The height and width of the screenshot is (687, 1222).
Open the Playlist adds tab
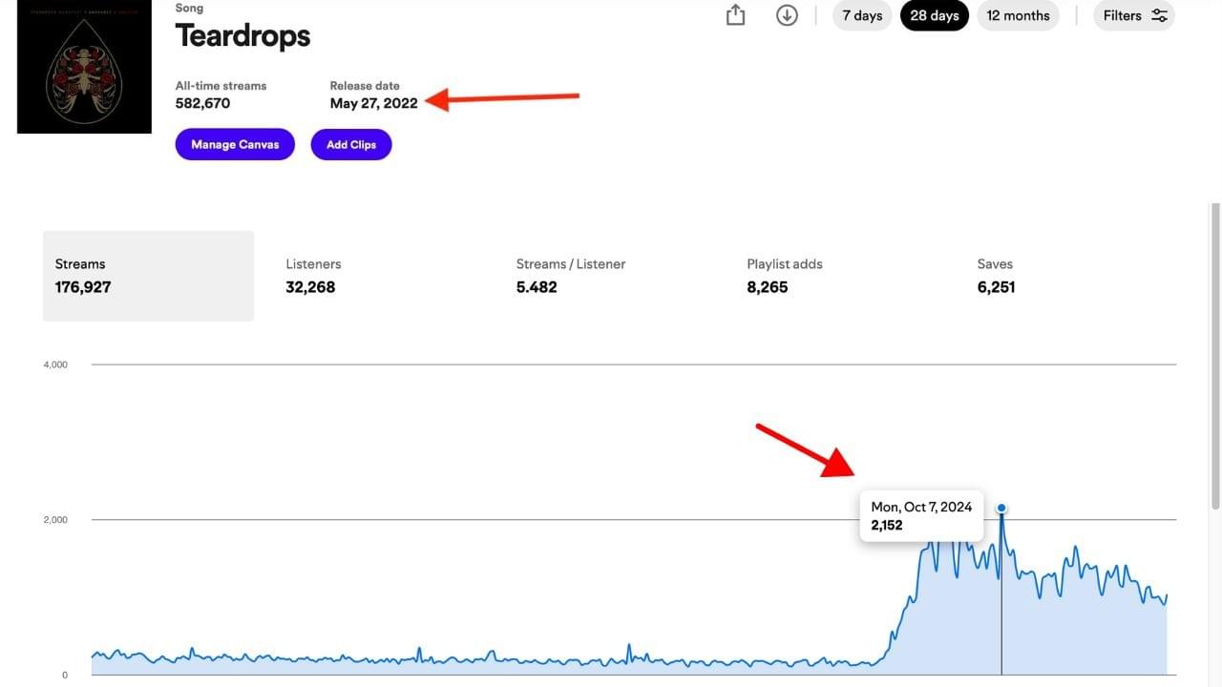(840, 276)
